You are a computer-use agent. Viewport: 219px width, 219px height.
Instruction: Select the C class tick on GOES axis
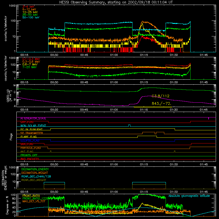(15, 92)
